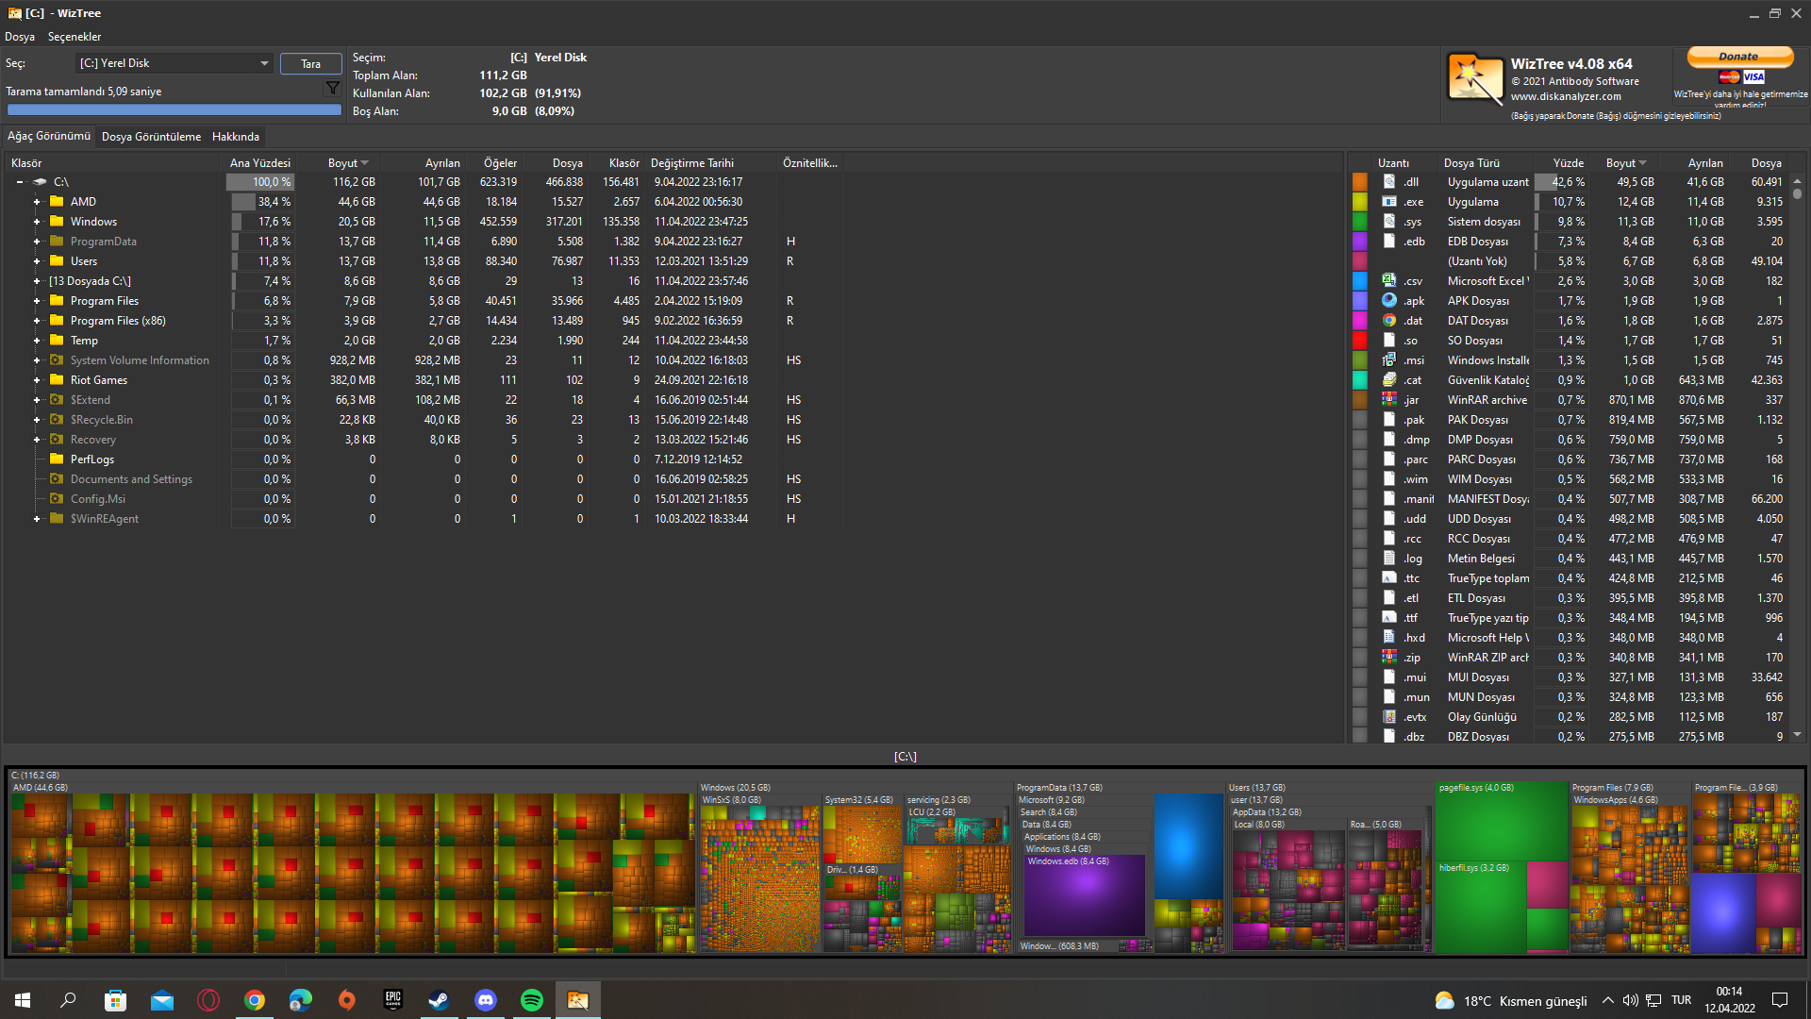Click the TUR language indicator

tap(1681, 1000)
